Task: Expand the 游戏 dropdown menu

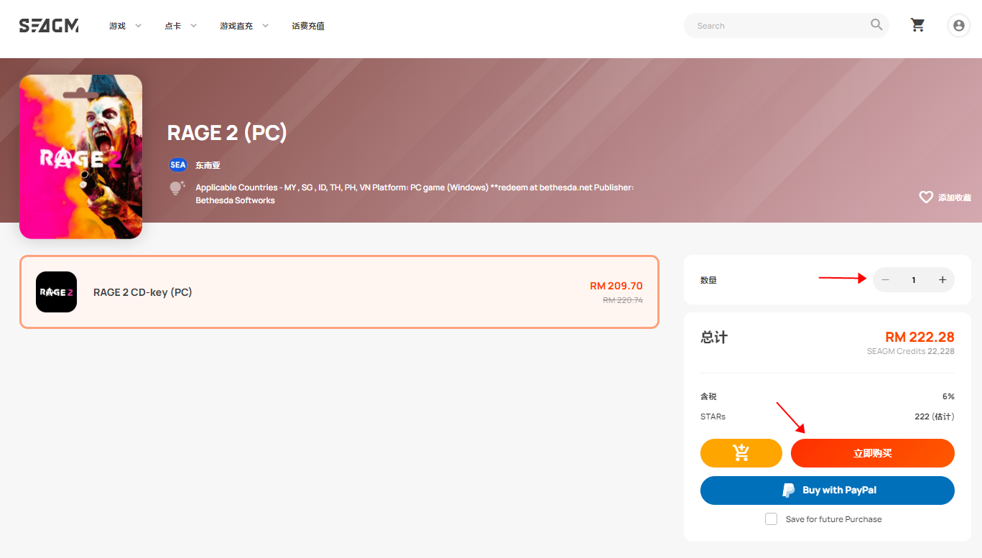Action: 126,26
